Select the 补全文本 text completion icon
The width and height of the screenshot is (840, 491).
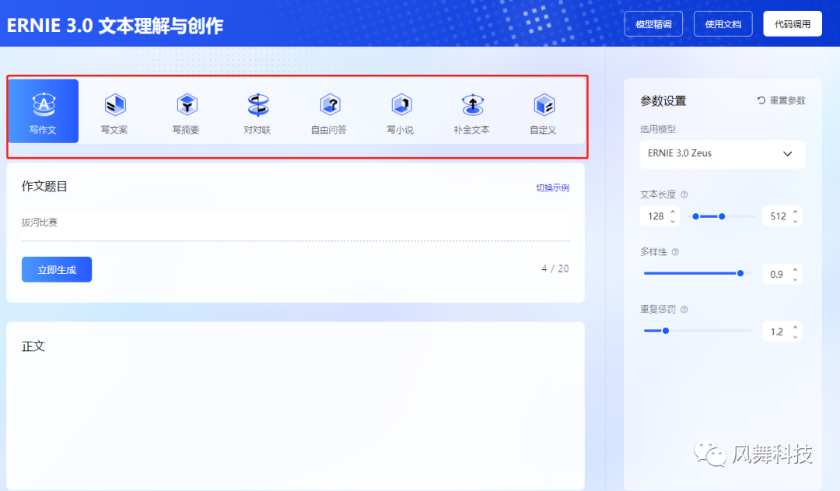(473, 104)
